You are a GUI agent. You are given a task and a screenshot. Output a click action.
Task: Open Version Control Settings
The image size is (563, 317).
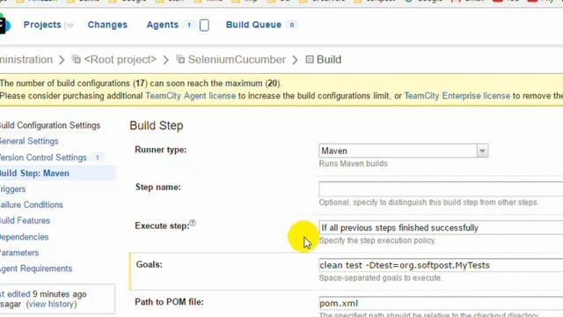(x=43, y=158)
